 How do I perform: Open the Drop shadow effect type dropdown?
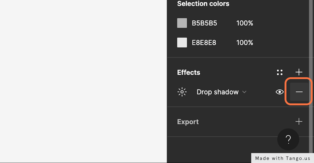(x=222, y=92)
